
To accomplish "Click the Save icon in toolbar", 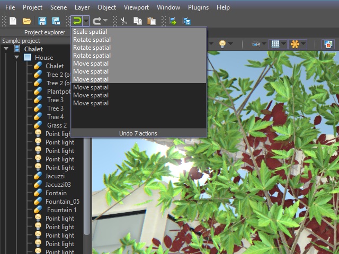I will tap(42, 21).
